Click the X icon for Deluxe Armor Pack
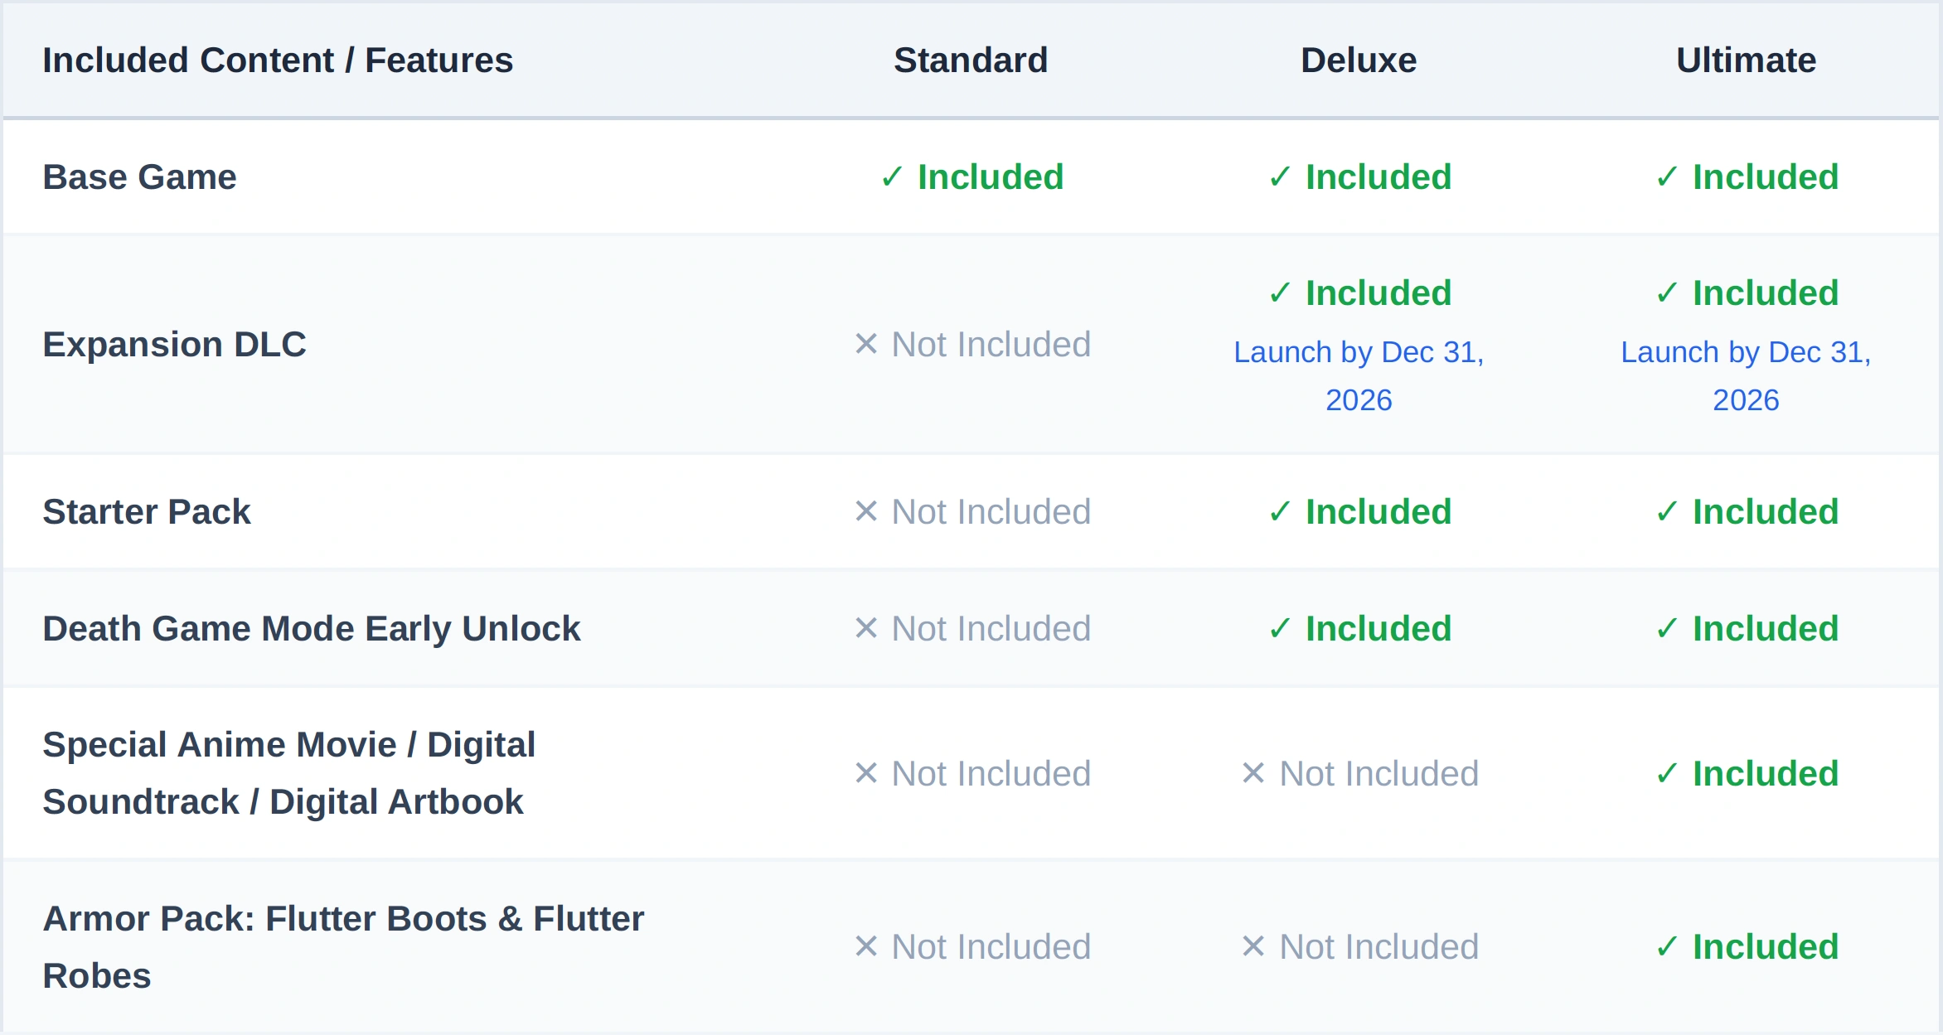The height and width of the screenshot is (1035, 1943). point(1253,946)
